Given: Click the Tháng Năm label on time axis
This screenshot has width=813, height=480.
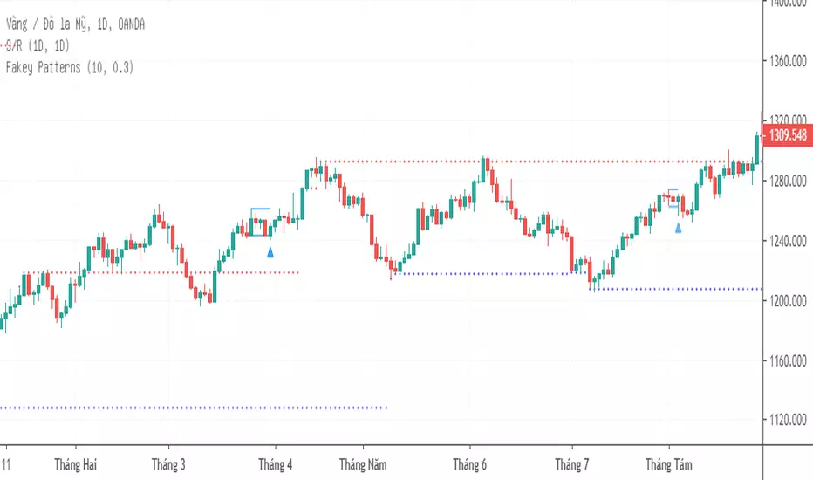Looking at the screenshot, I should (365, 464).
